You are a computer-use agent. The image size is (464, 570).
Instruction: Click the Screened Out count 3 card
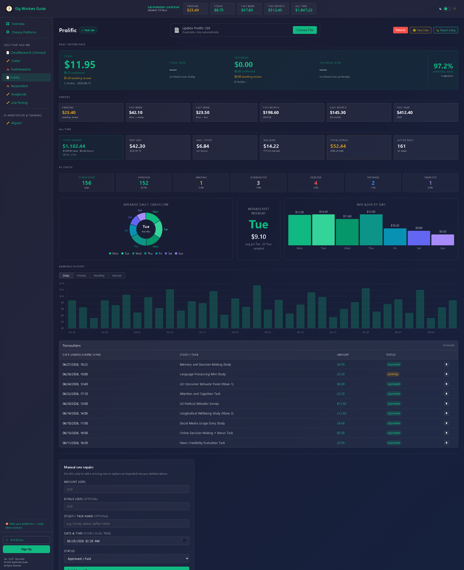[258, 183]
